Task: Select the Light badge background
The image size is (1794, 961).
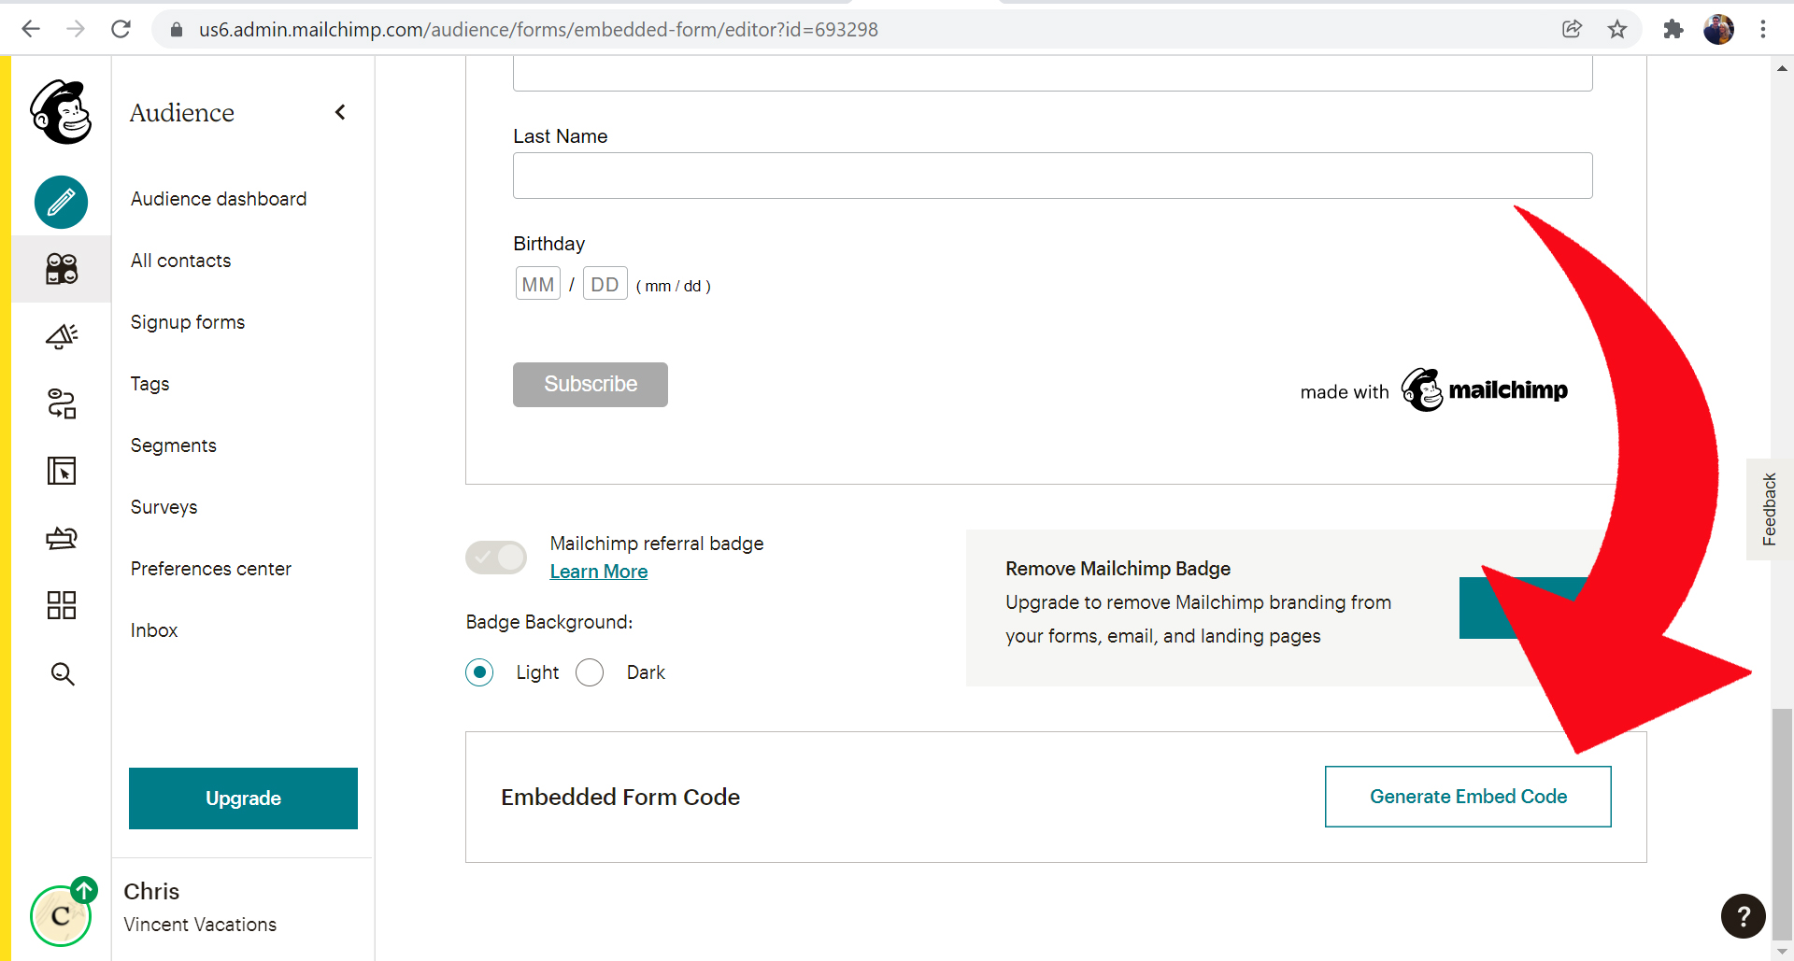Action: [x=479, y=672]
